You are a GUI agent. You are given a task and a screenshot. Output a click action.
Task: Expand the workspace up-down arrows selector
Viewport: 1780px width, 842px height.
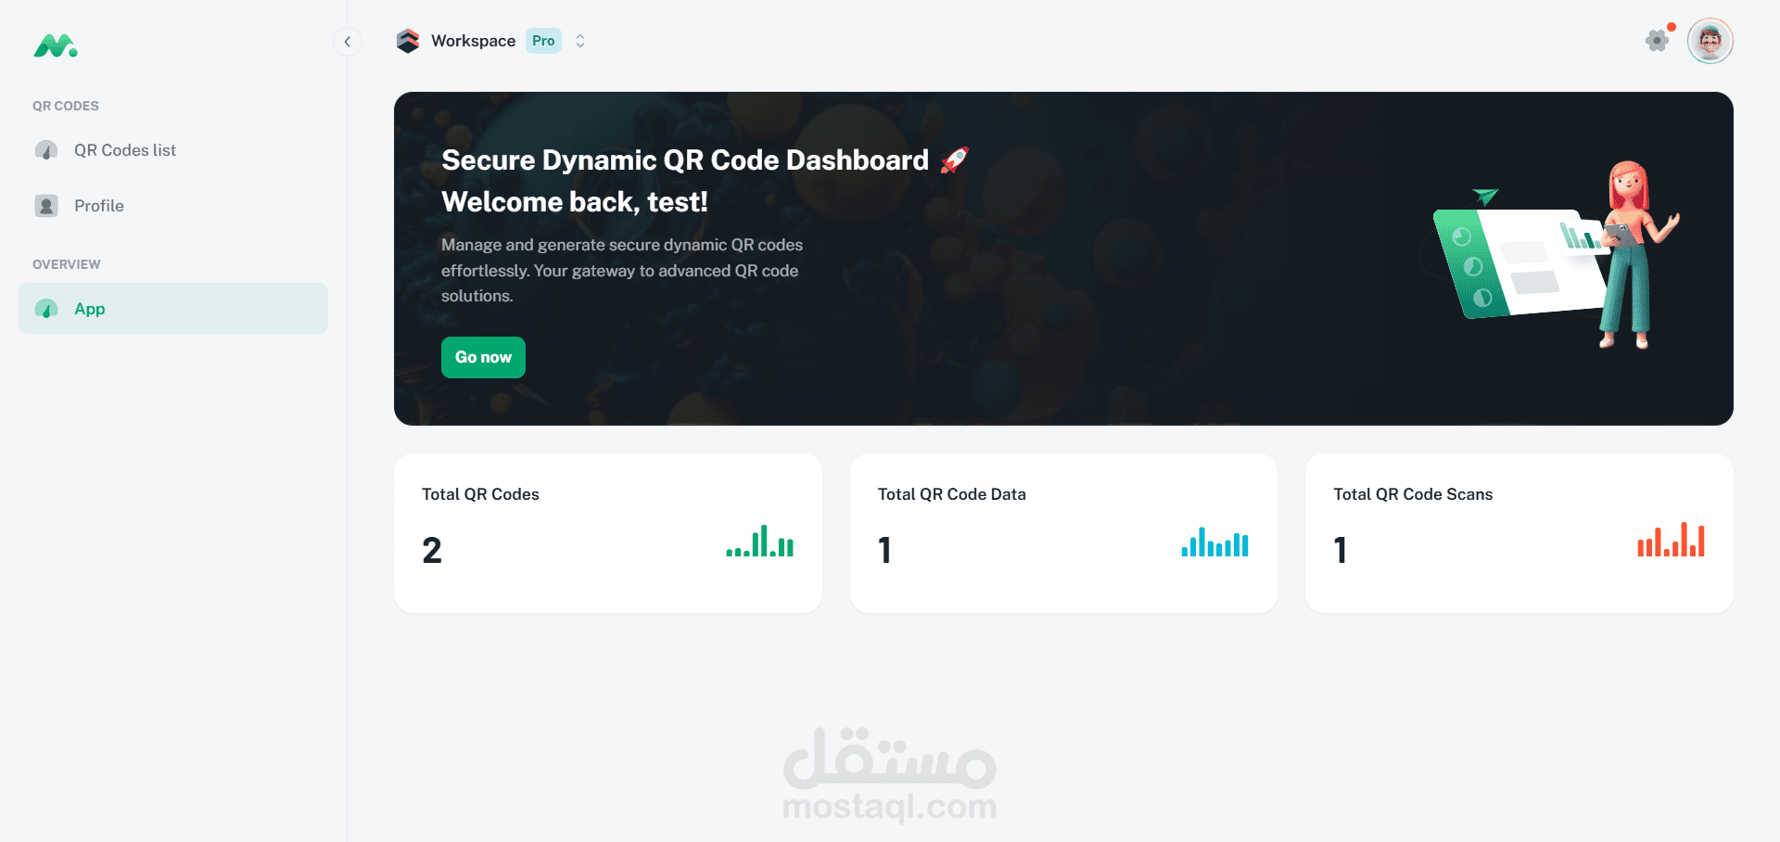tap(580, 41)
